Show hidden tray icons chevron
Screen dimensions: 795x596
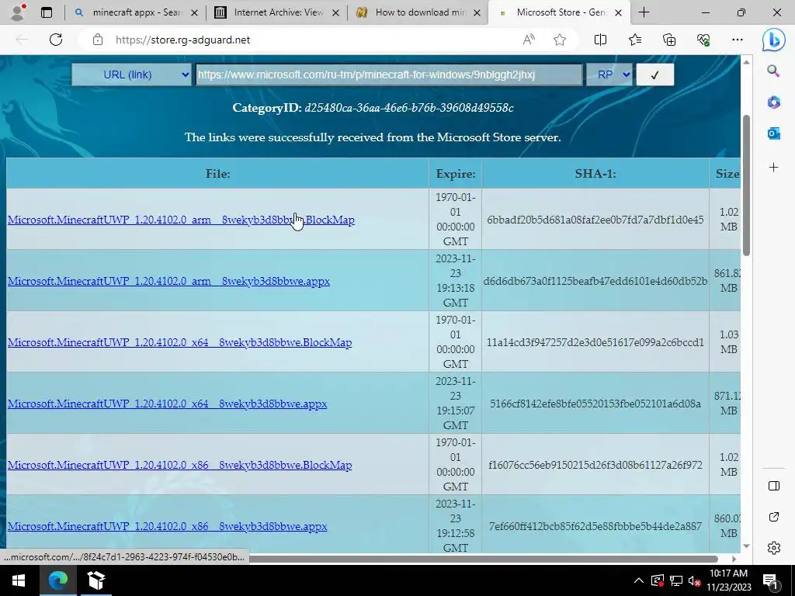coord(639,580)
